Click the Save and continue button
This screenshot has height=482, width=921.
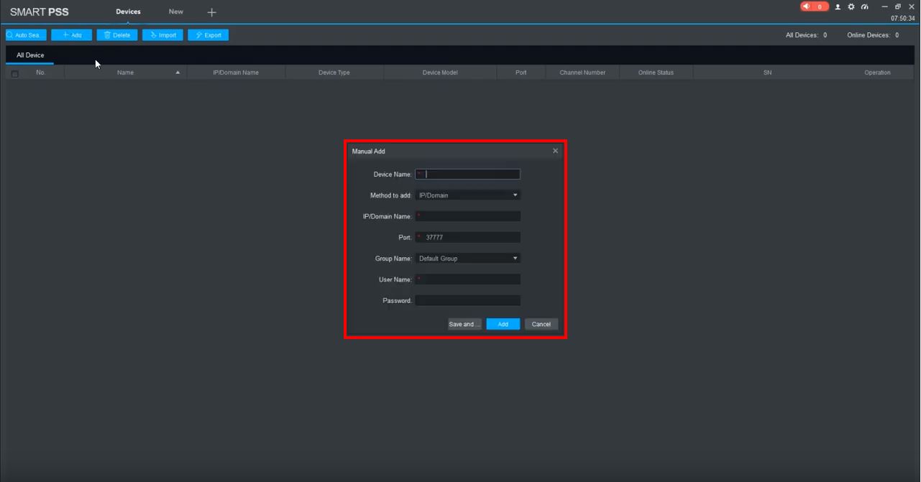pyautogui.click(x=464, y=325)
